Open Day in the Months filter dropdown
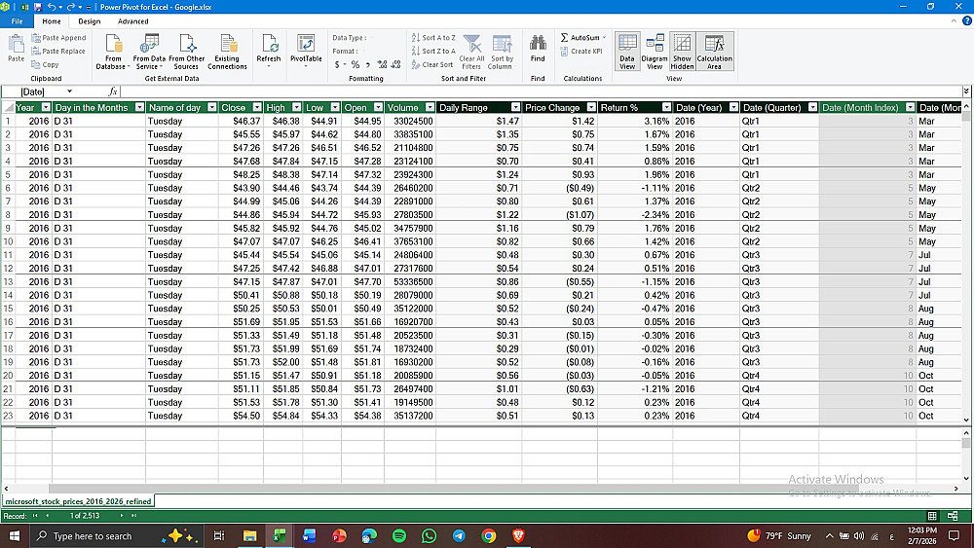 (x=139, y=107)
